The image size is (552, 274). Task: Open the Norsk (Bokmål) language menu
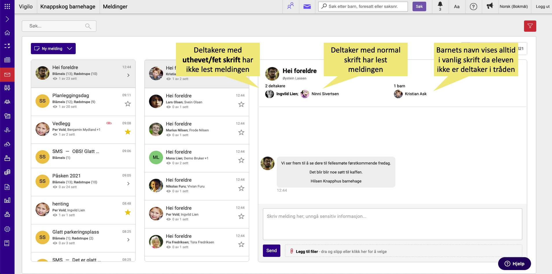coord(514,6)
